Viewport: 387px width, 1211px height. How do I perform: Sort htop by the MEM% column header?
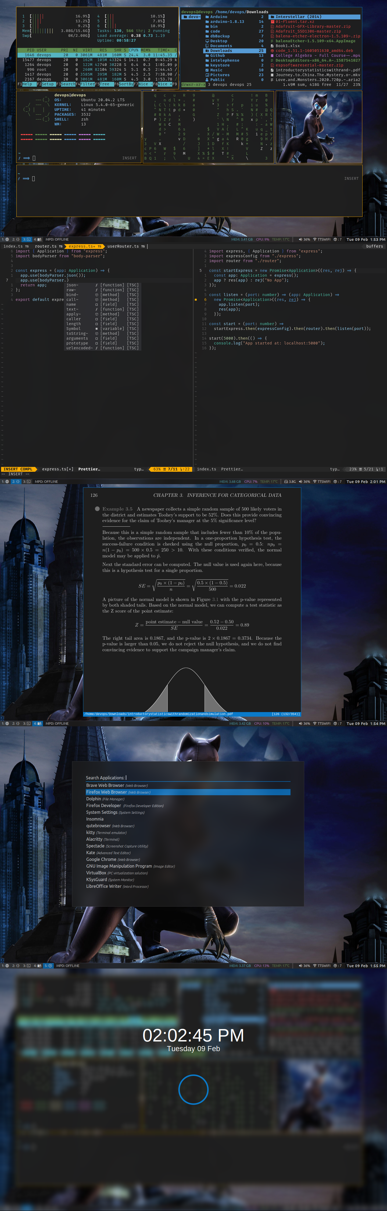point(146,50)
